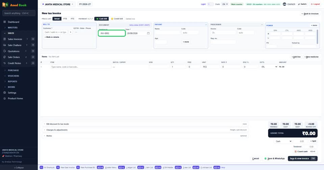Add new Sale Order via plus icon

coord(33,57)
